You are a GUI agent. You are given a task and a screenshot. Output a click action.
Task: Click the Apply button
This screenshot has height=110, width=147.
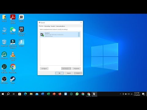coord(78,73)
